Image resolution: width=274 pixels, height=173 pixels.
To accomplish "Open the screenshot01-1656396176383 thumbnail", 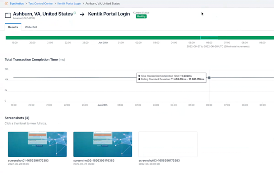I will (37, 144).
